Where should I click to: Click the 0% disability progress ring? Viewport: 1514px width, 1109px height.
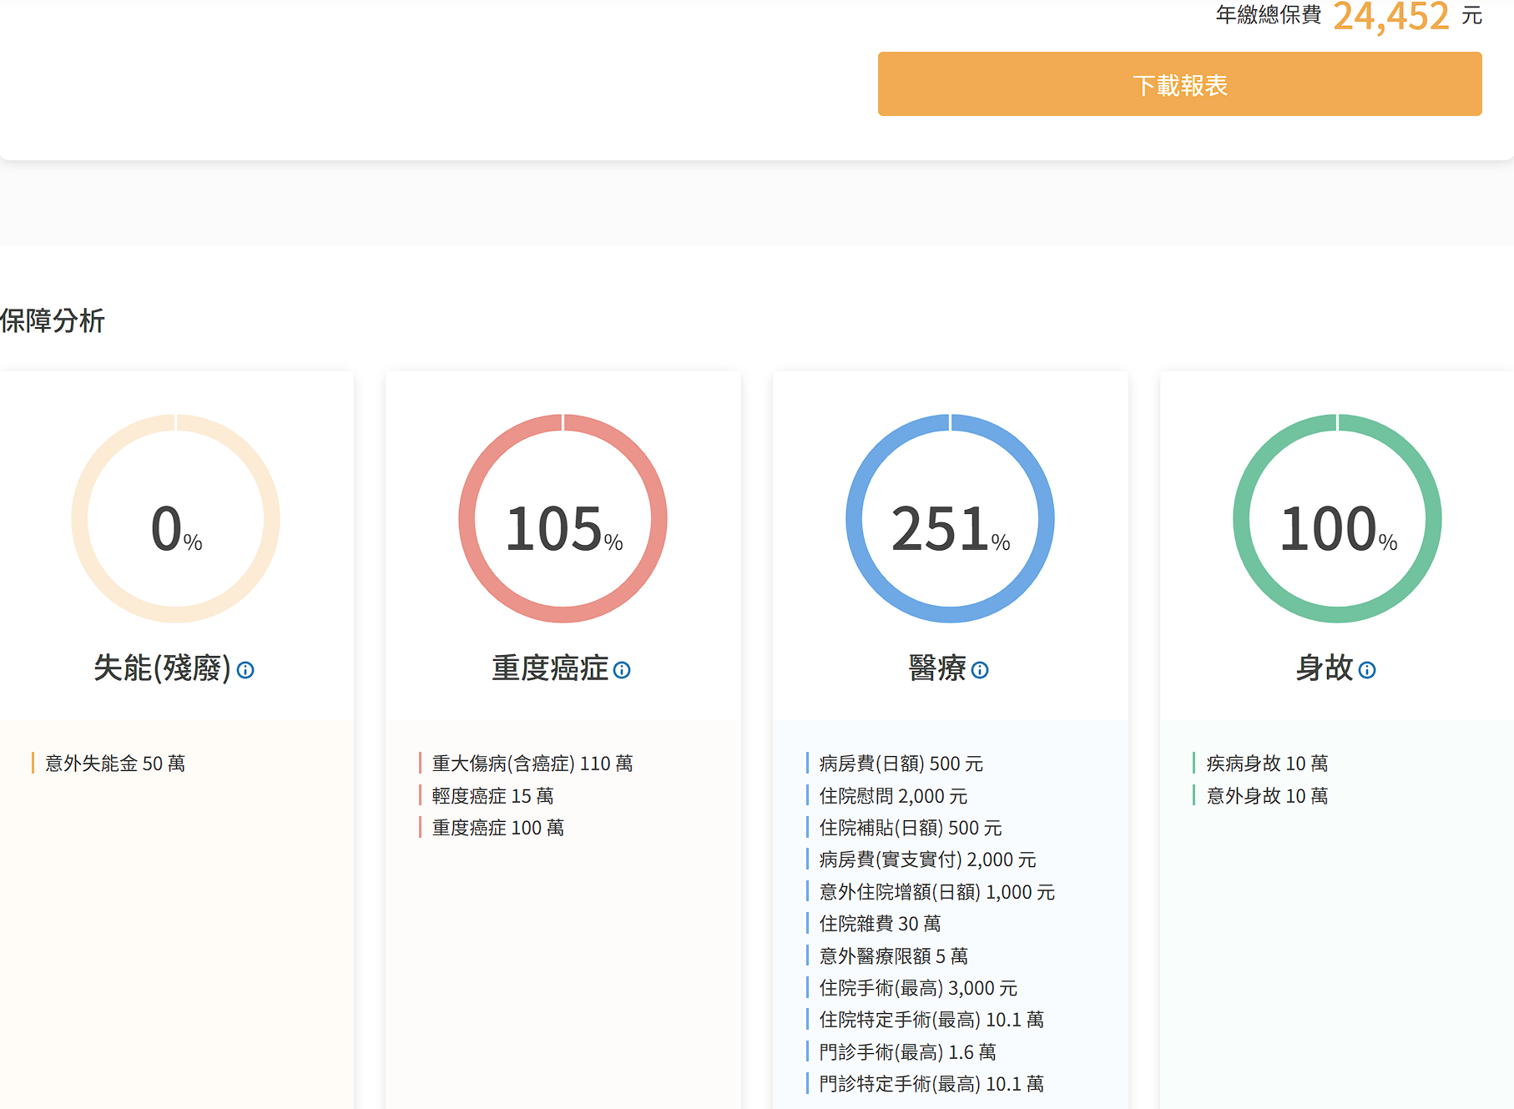[x=175, y=519]
